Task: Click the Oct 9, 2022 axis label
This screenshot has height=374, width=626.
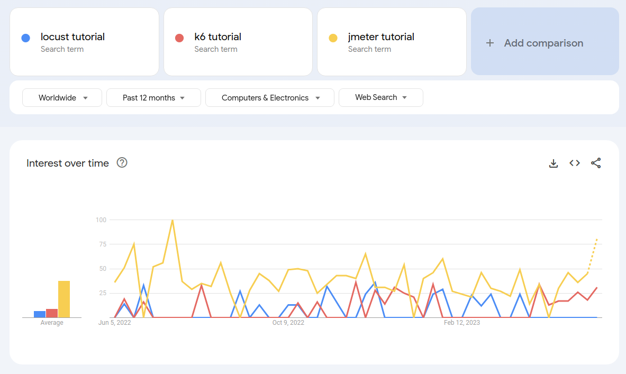Action: [x=288, y=323]
